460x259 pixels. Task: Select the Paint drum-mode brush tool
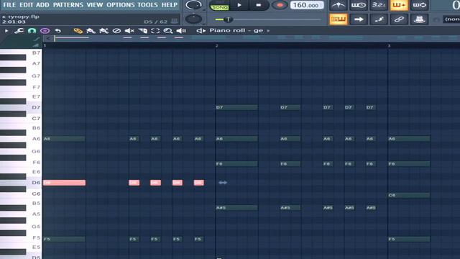coord(103,31)
